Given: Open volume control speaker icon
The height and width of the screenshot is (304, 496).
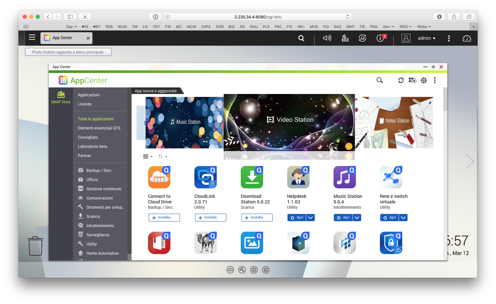Looking at the screenshot, I should [327, 38].
